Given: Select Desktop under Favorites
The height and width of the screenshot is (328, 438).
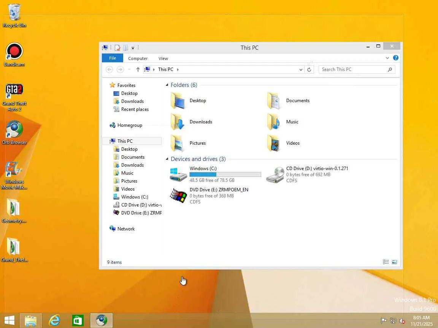Looking at the screenshot, I should click(125, 93).
